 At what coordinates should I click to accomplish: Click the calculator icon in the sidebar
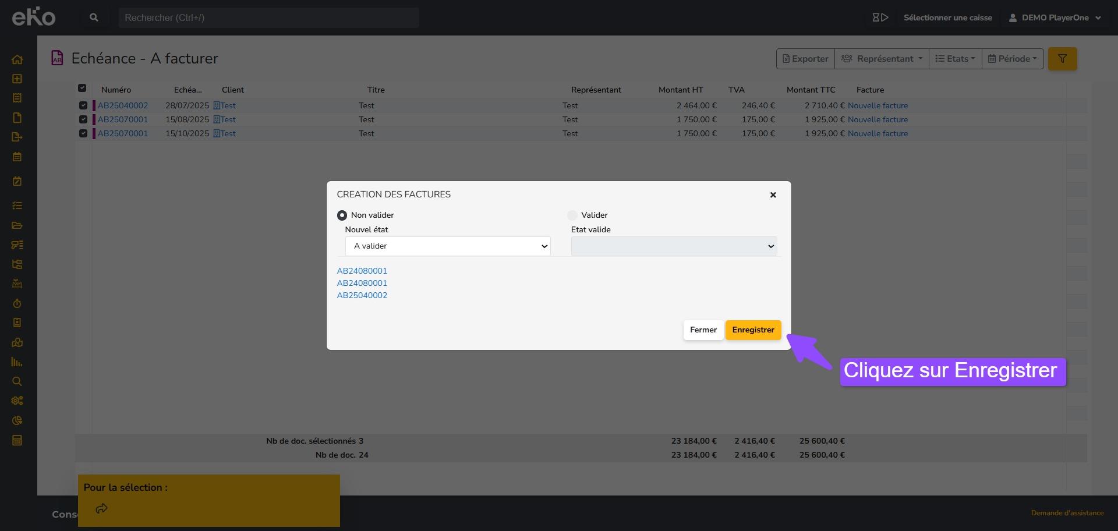click(17, 440)
